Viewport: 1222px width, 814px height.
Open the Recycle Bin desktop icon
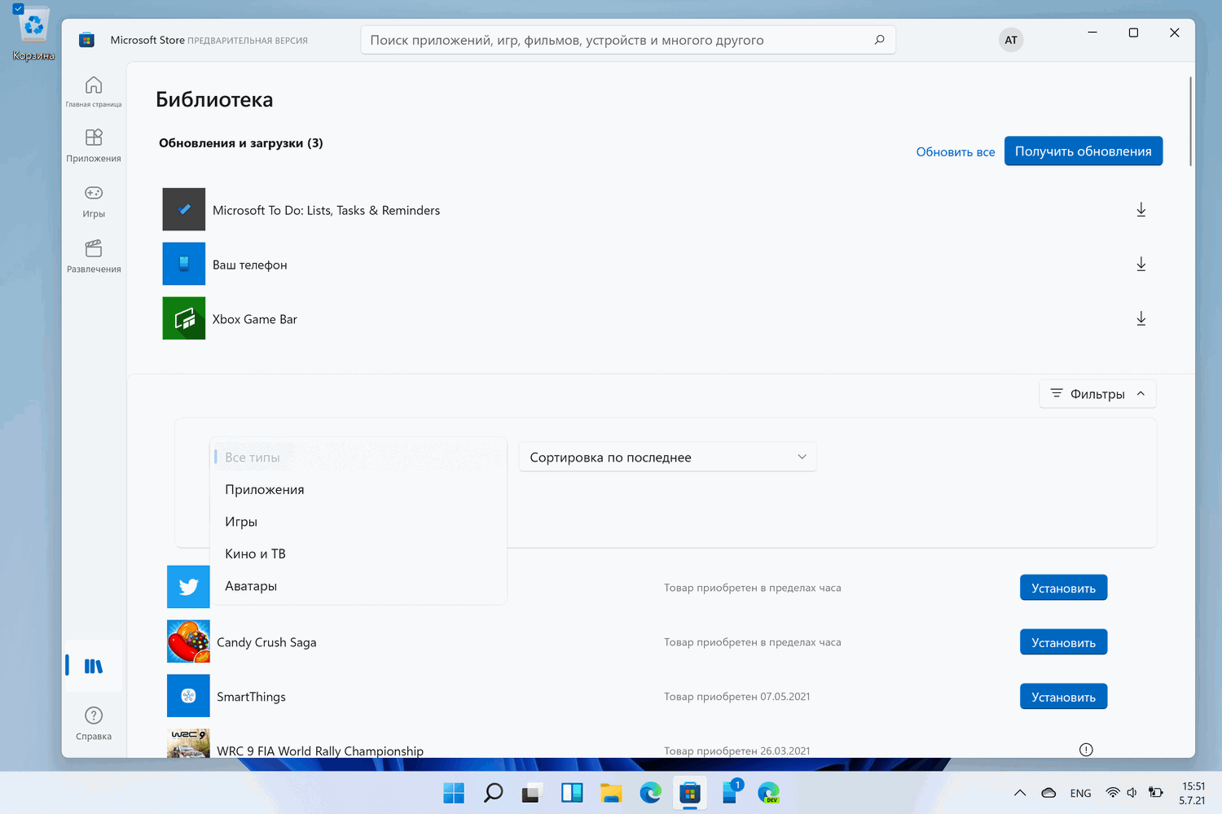pos(33,34)
